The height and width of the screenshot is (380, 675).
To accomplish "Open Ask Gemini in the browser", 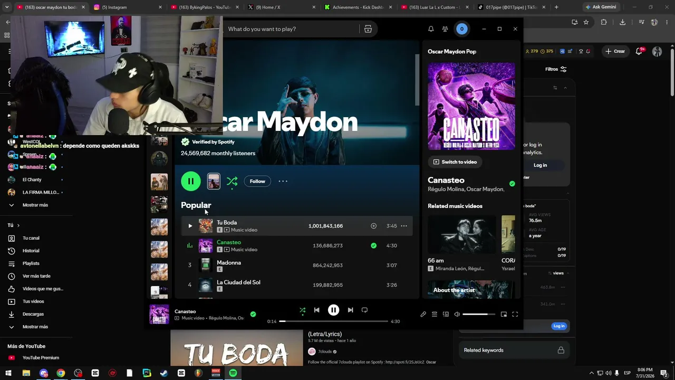I will (601, 7).
